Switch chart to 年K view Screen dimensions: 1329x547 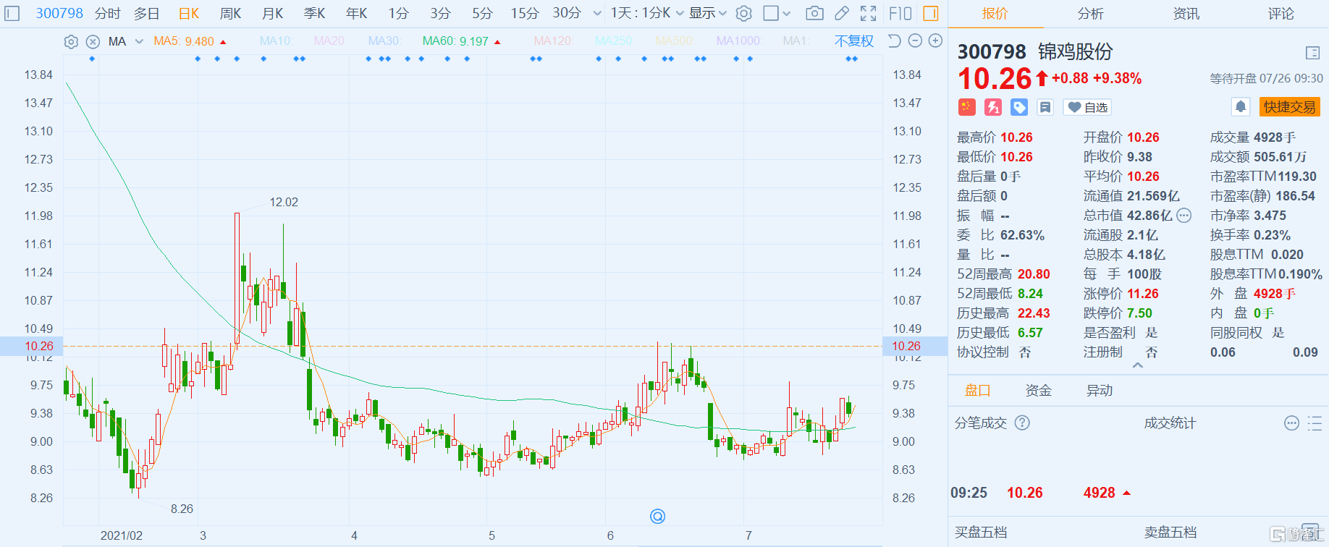click(x=356, y=13)
